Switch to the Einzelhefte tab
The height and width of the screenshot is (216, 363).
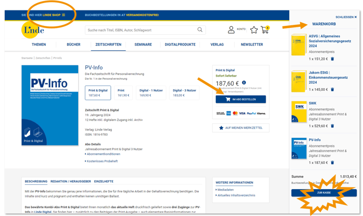[x=104, y=181]
